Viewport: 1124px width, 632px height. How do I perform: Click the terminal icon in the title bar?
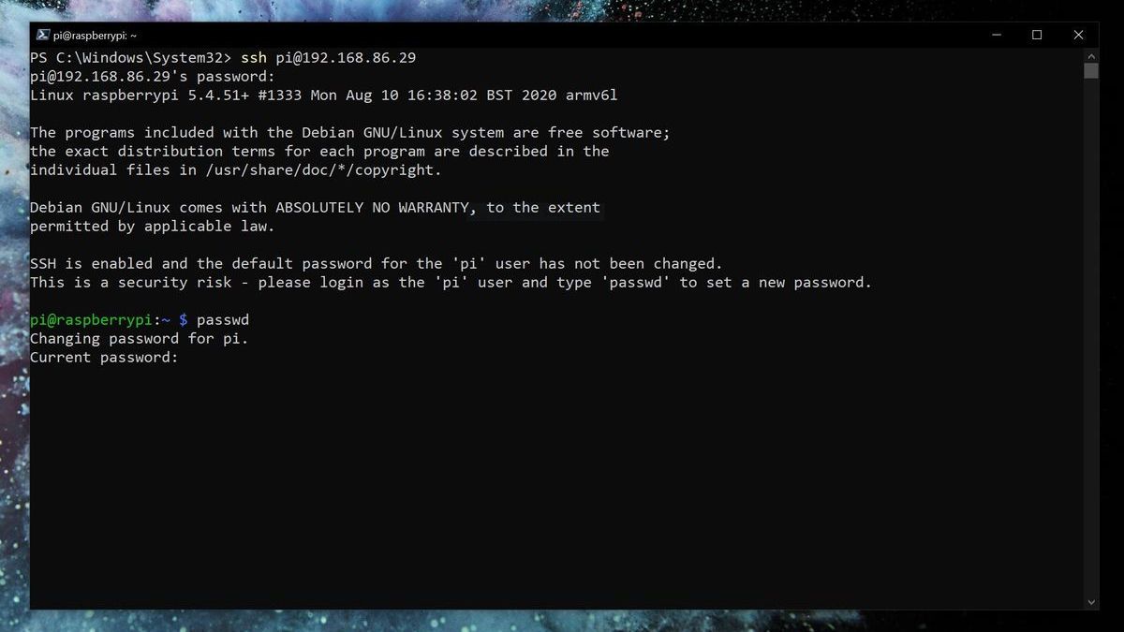coord(42,34)
